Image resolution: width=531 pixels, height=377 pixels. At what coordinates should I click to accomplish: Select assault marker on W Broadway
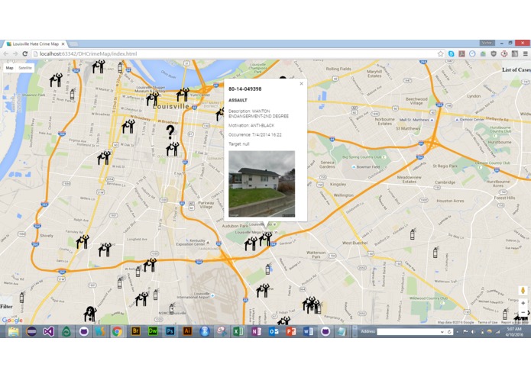pyautogui.click(x=128, y=126)
